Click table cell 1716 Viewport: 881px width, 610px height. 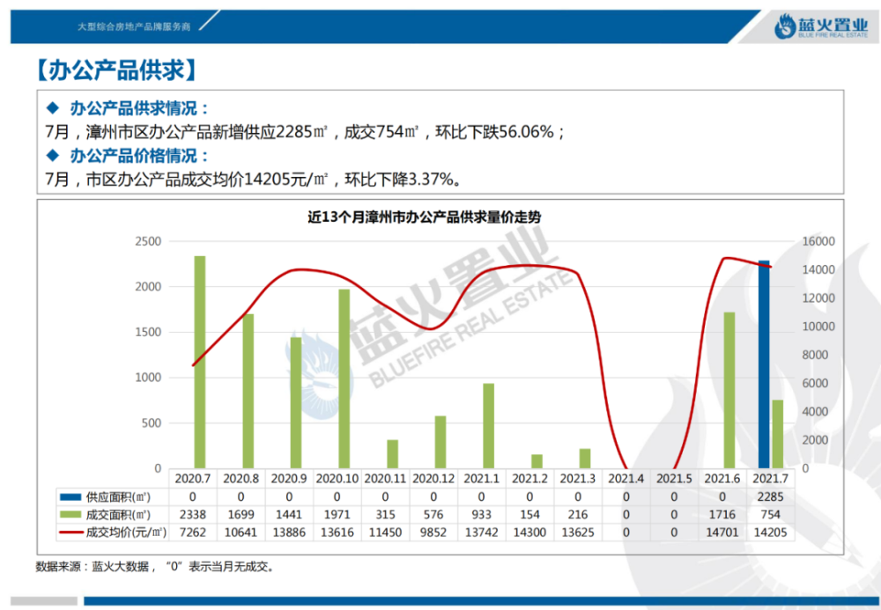pos(722,515)
